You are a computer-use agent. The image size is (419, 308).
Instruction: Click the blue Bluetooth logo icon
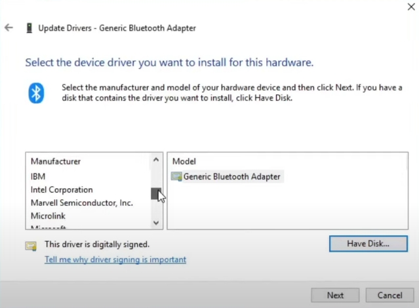36,92
